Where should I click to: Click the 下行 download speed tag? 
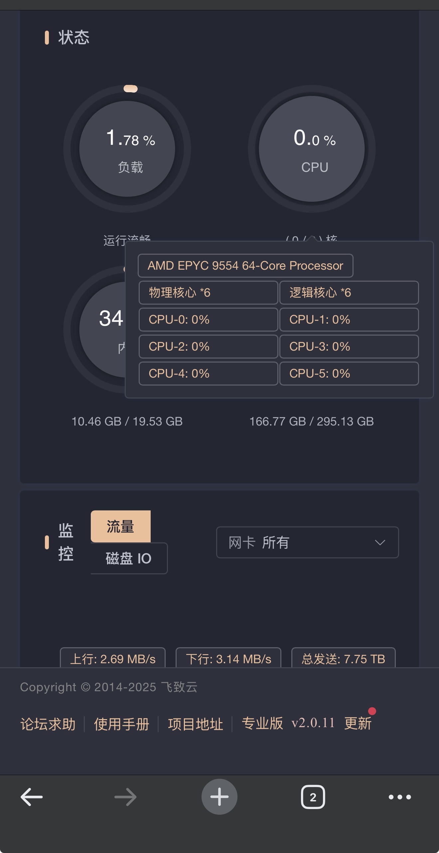(228, 659)
